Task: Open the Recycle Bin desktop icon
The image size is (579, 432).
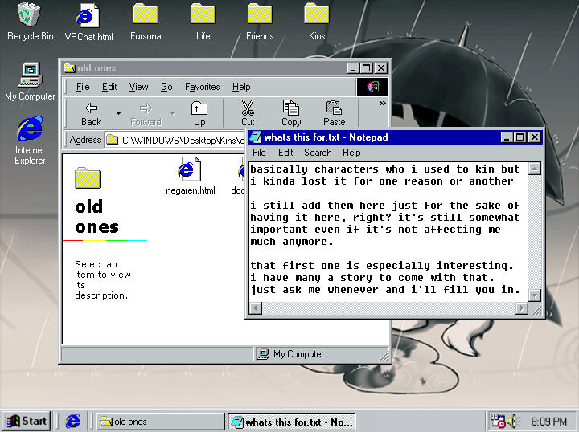Action: [x=30, y=15]
